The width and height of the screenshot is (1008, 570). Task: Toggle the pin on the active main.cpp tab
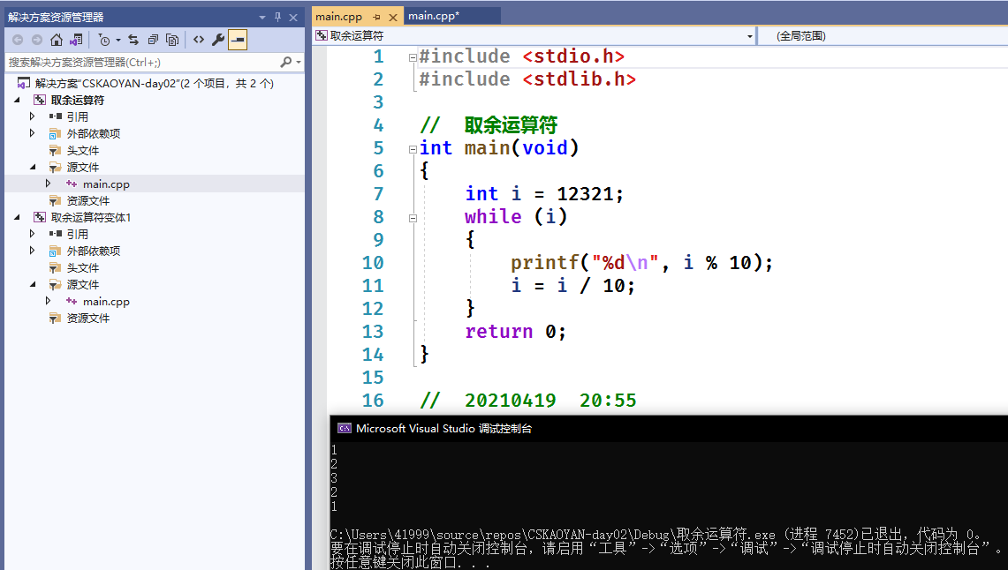point(376,18)
